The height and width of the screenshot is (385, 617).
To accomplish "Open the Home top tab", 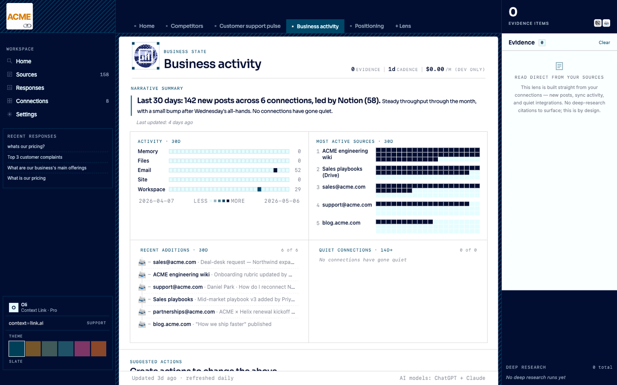I will (144, 26).
